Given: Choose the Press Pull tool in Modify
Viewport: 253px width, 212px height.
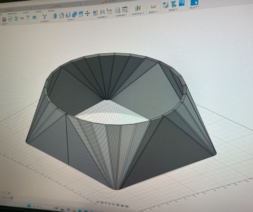Looking at the screenshot, I should pos(55,16).
